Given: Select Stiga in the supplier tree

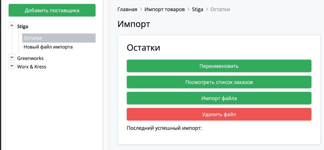Looking at the screenshot, I should (x=22, y=27).
